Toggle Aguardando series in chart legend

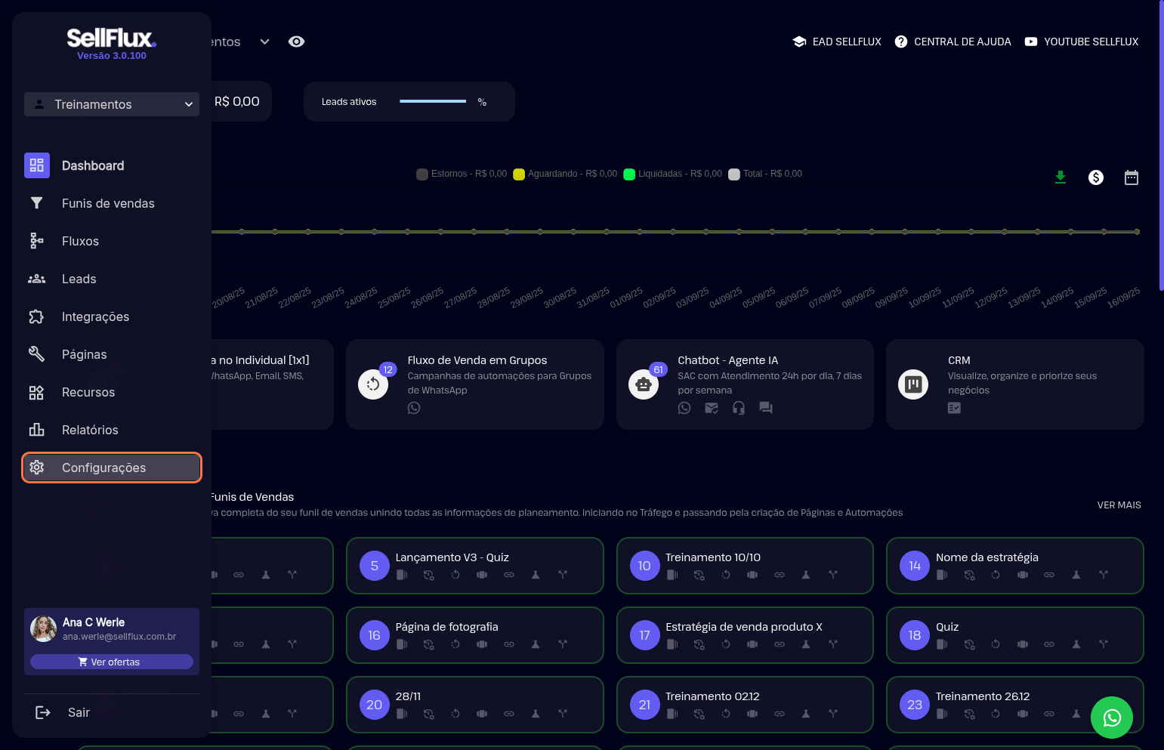tap(519, 174)
